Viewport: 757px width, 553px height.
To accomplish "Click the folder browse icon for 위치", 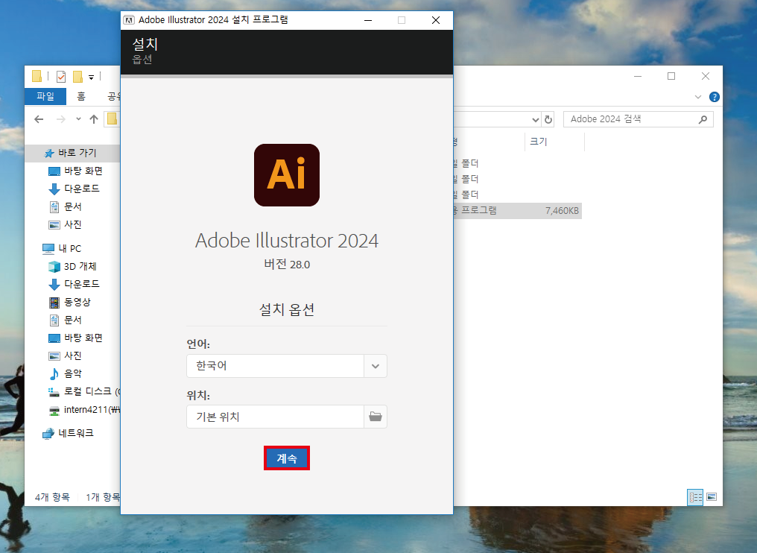I will pyautogui.click(x=375, y=417).
